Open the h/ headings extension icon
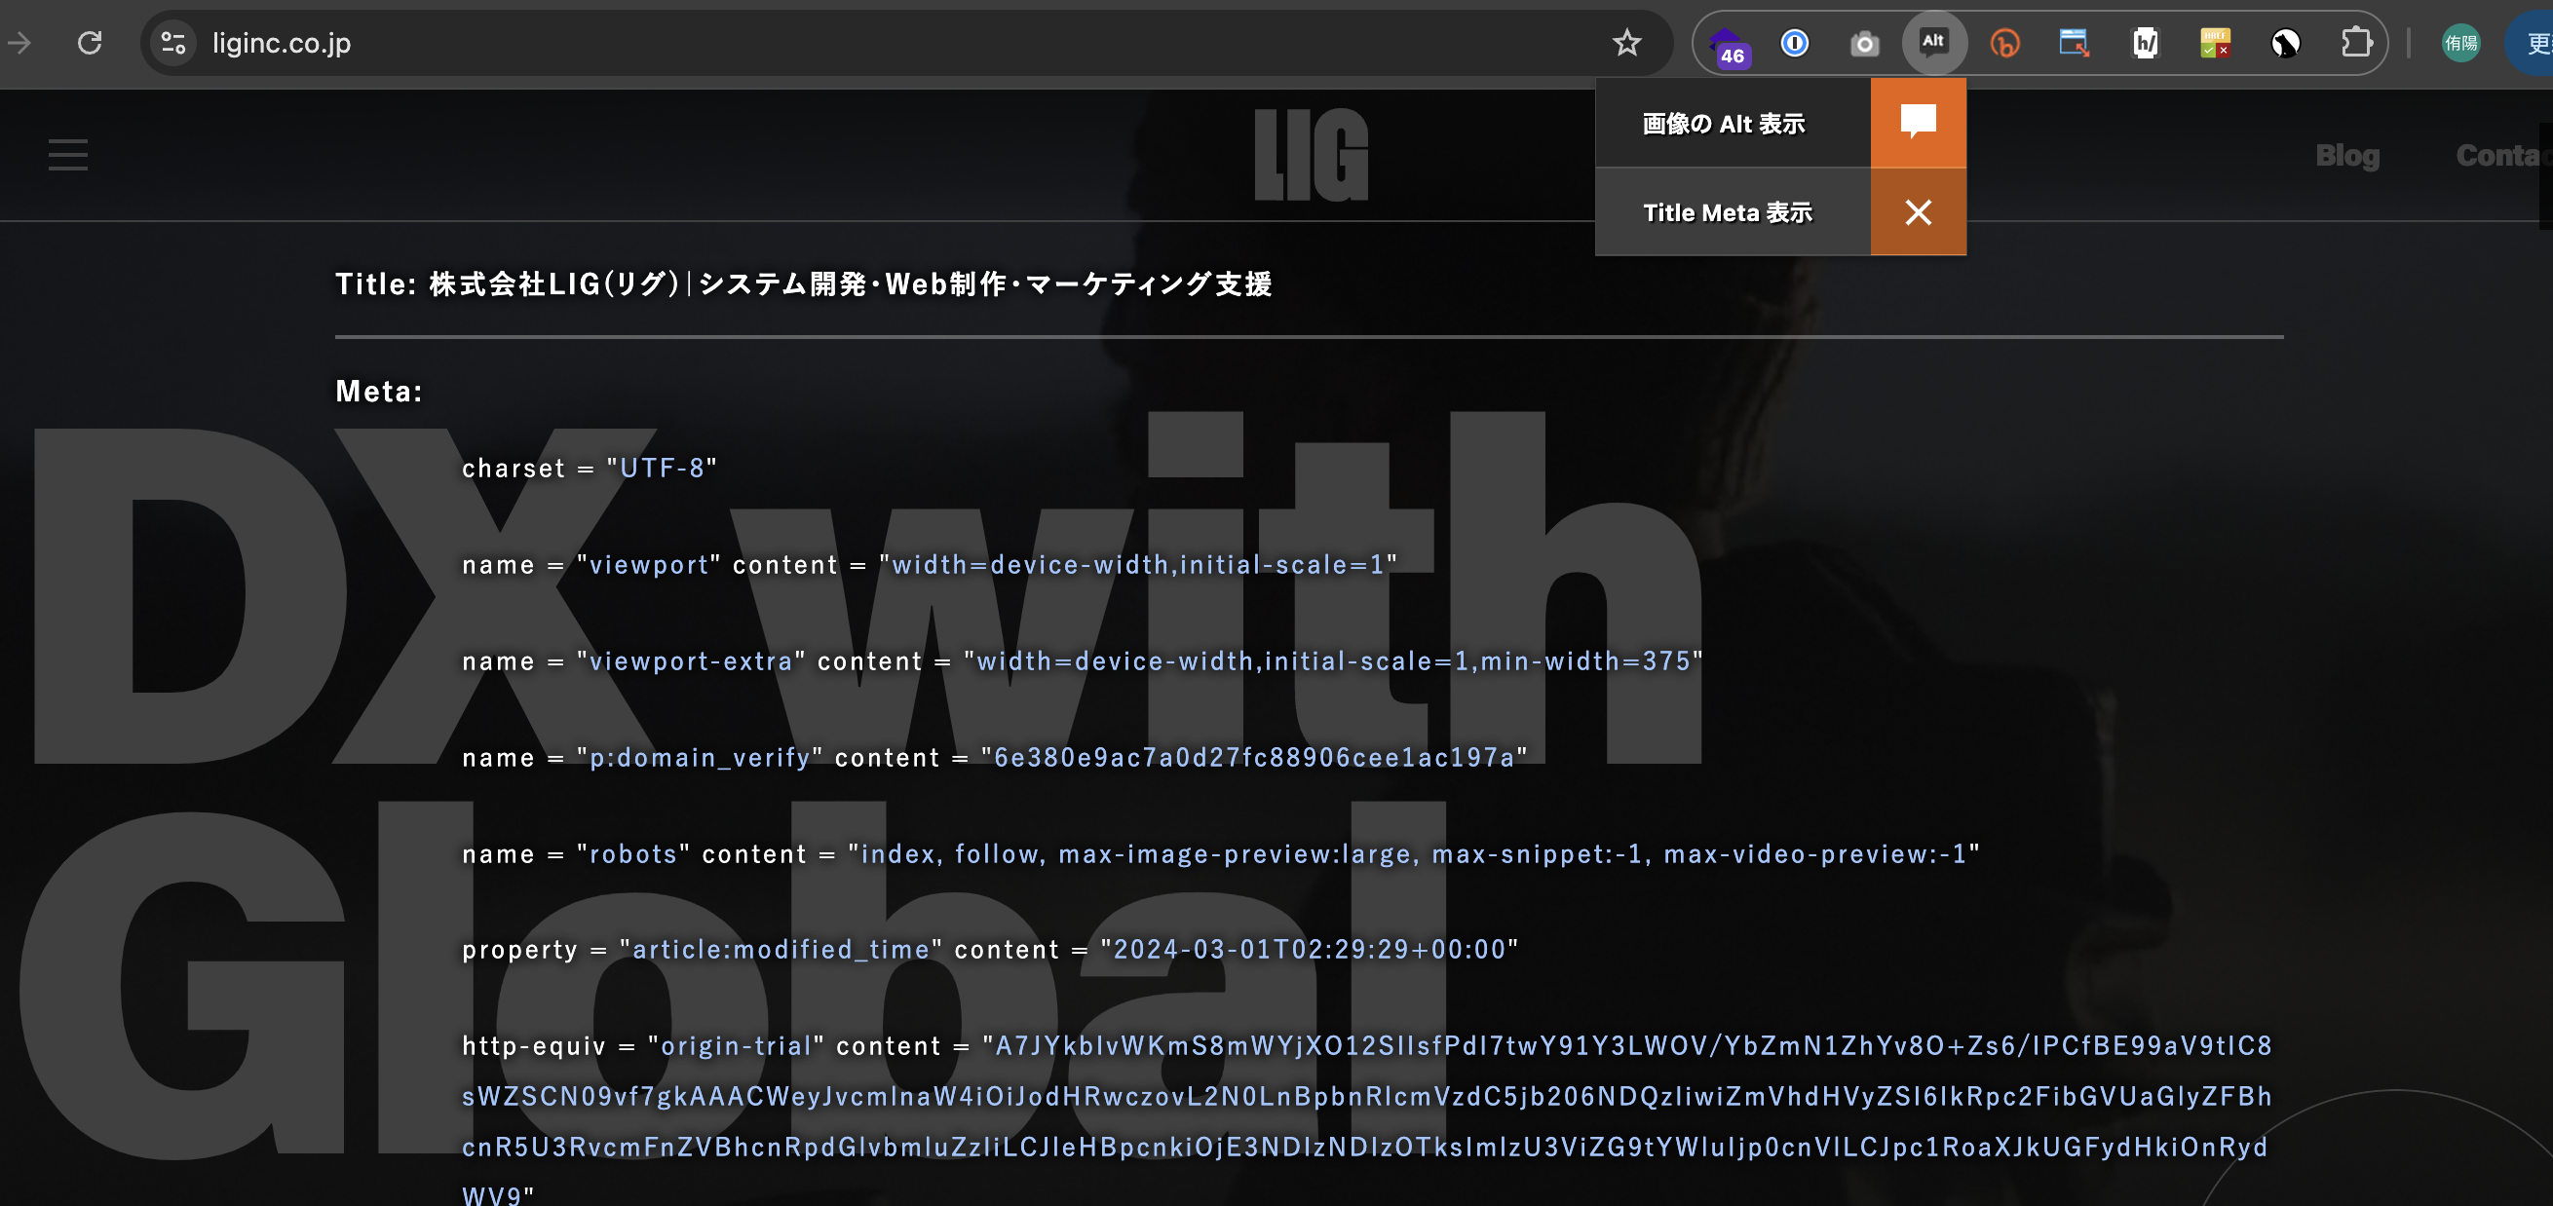 tap(2145, 43)
